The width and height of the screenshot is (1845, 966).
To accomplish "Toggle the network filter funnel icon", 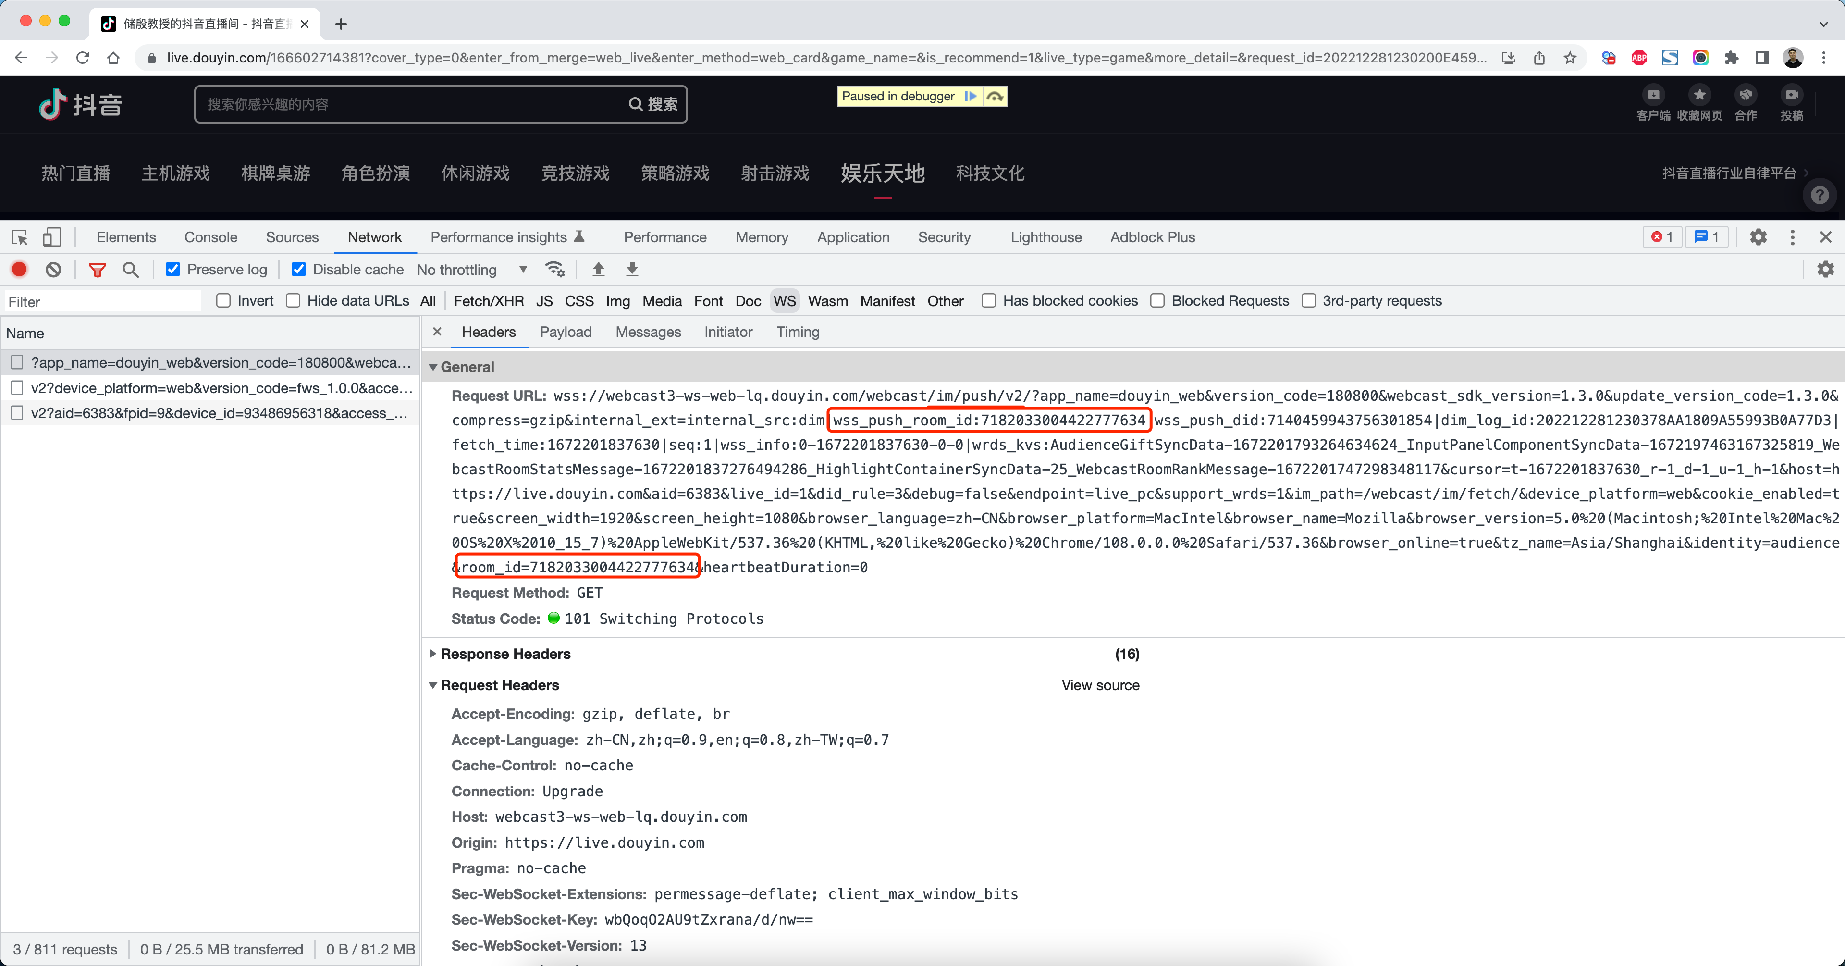I will tap(97, 270).
